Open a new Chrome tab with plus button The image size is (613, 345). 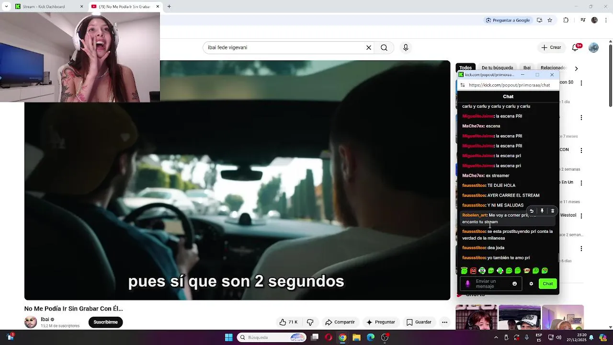[x=169, y=7]
